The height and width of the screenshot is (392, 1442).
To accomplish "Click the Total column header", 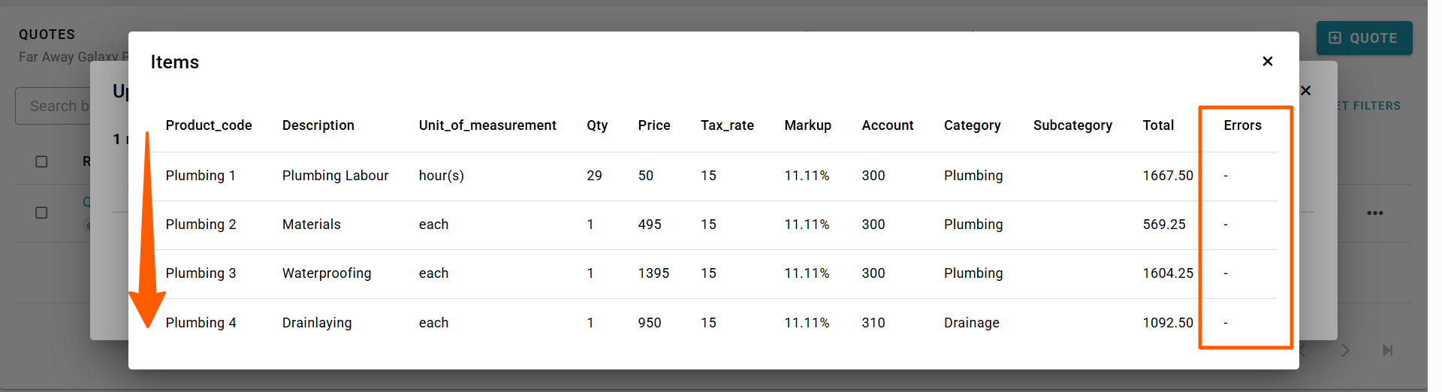I will pyautogui.click(x=1158, y=125).
